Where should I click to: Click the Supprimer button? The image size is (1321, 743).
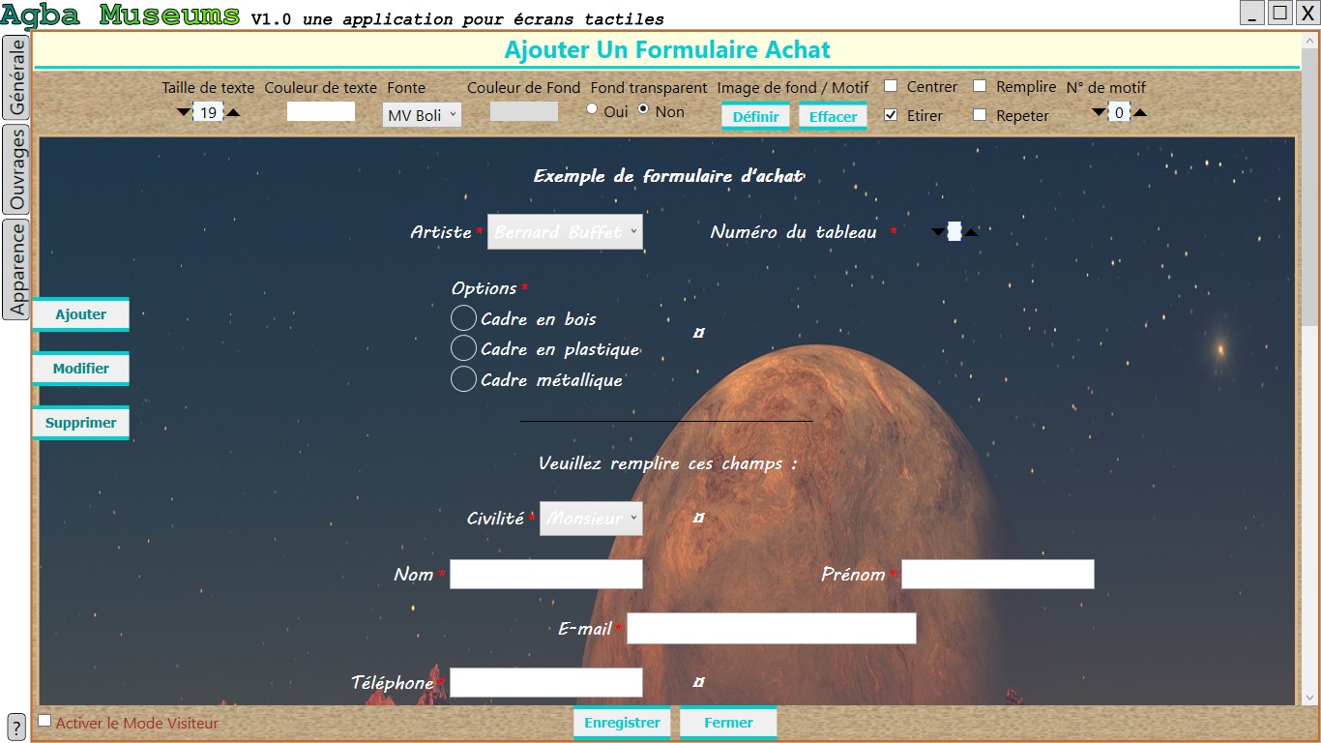(81, 423)
